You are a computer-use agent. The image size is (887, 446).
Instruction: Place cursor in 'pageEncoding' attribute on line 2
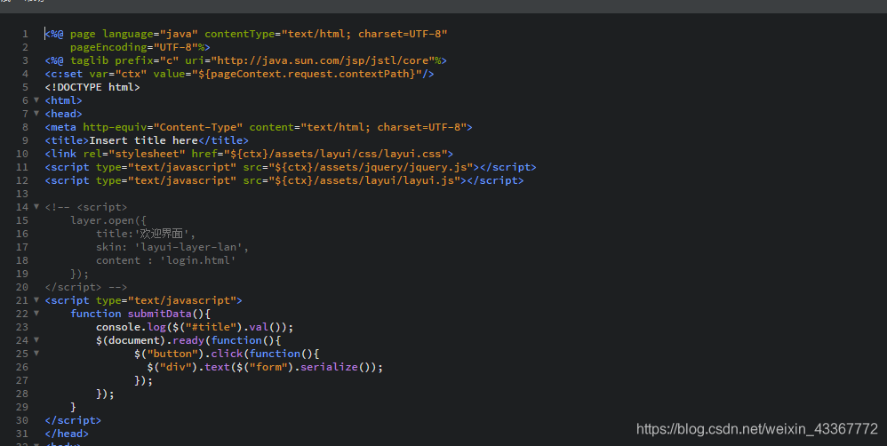(108, 47)
